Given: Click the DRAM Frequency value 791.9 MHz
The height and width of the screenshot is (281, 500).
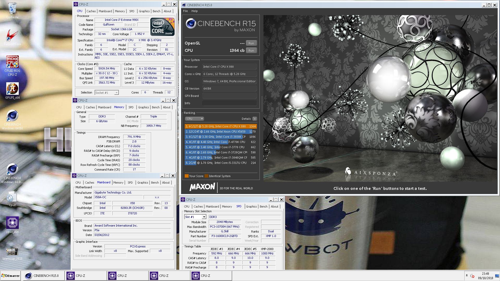Looking at the screenshot, I should [134, 137].
